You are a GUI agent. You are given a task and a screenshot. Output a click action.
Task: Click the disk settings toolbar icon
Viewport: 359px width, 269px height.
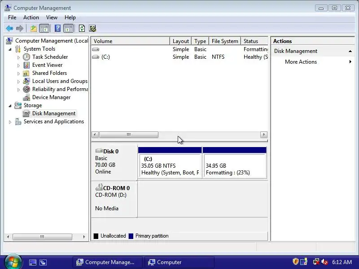pos(92,29)
